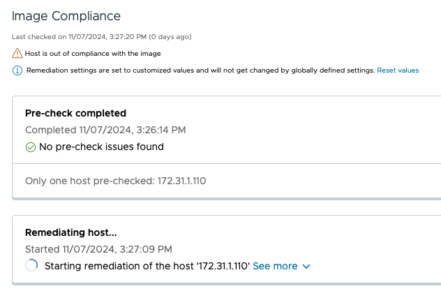Click the Image Compliance heading
The width and height of the screenshot is (441, 291).
(66, 16)
